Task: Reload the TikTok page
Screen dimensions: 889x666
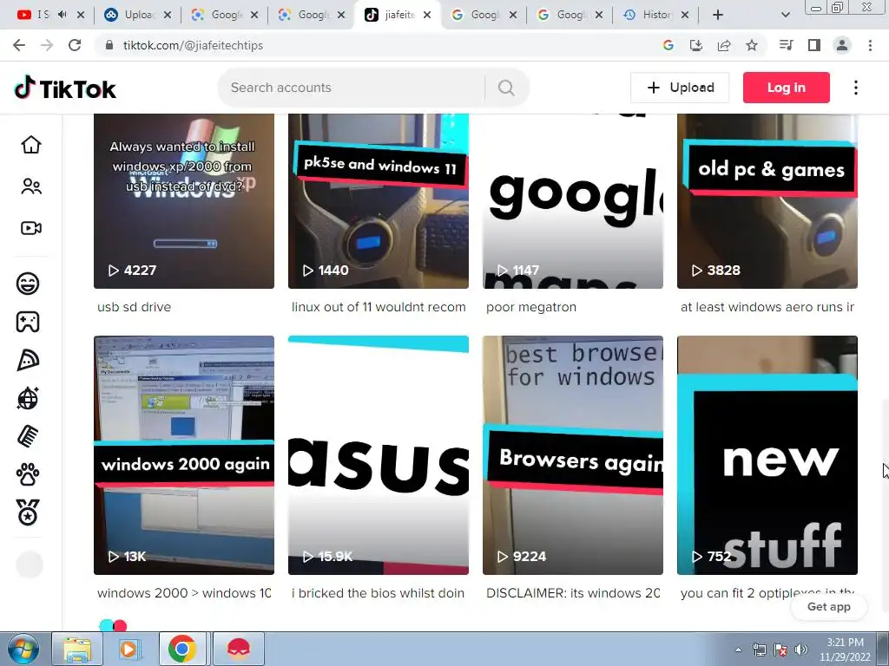Action: pos(75,45)
